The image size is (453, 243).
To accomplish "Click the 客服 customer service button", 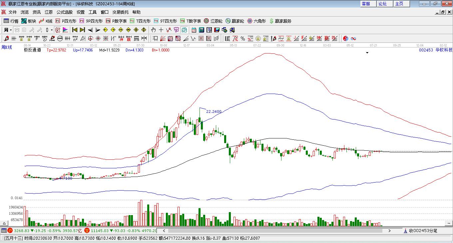I will 366,4.
